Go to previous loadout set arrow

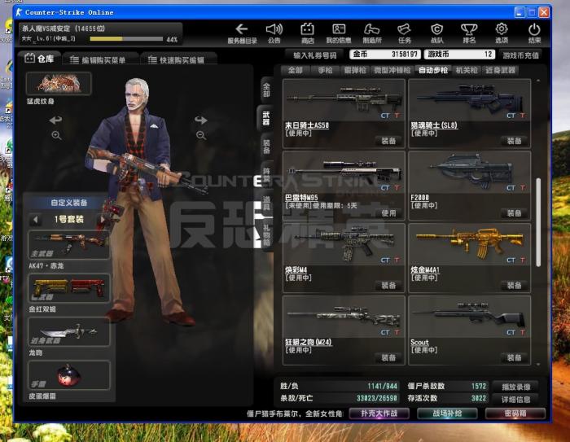pos(36,220)
